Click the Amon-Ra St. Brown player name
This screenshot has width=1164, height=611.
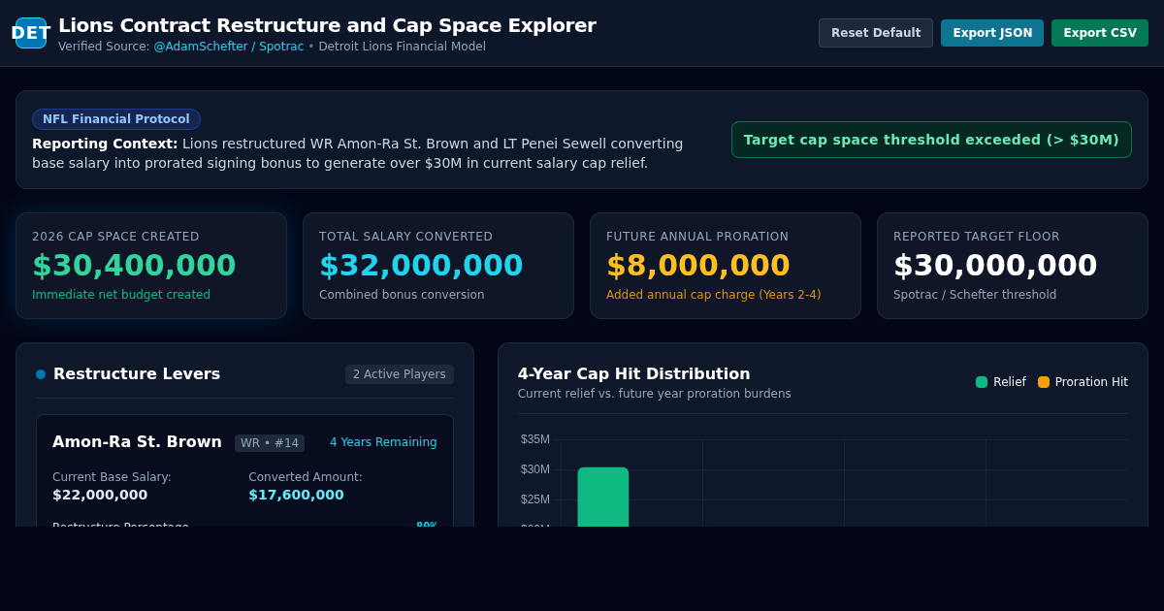pos(137,442)
